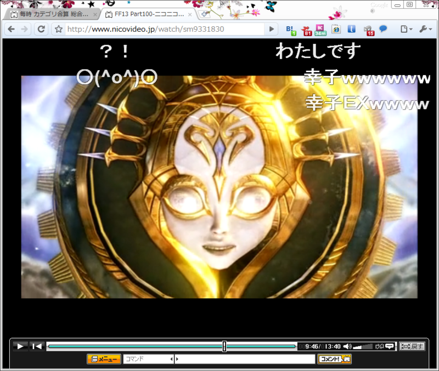The height and width of the screenshot is (371, 439).
Task: Go back to the previous page
Action: coord(11,29)
